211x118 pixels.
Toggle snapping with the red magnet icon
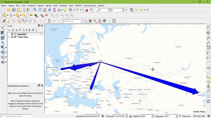[86, 10]
